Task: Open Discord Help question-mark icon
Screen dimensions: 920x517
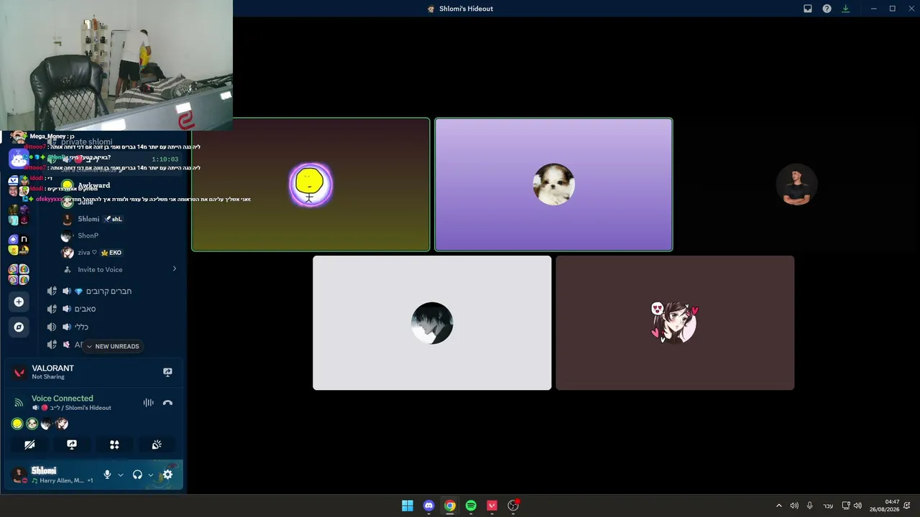Action: click(x=827, y=9)
